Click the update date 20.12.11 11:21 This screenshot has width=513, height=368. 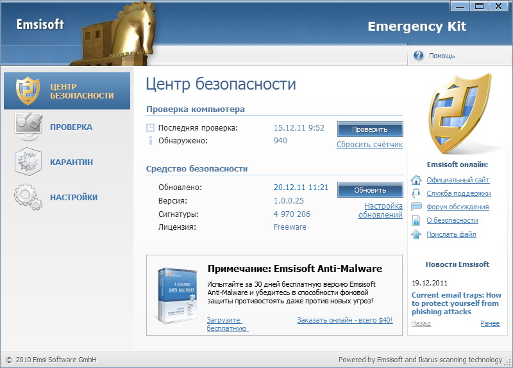[x=301, y=188]
